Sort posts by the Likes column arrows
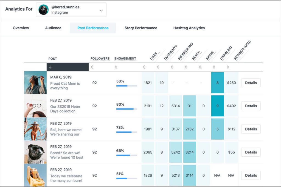281x187 pixels. tap(144, 67)
